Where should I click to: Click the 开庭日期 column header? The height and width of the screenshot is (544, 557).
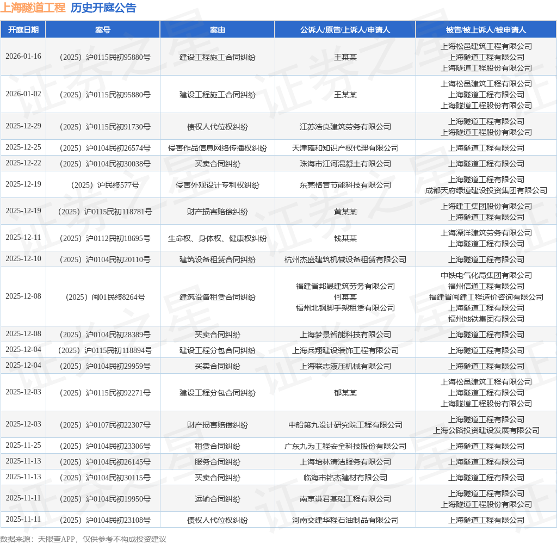click(x=23, y=30)
